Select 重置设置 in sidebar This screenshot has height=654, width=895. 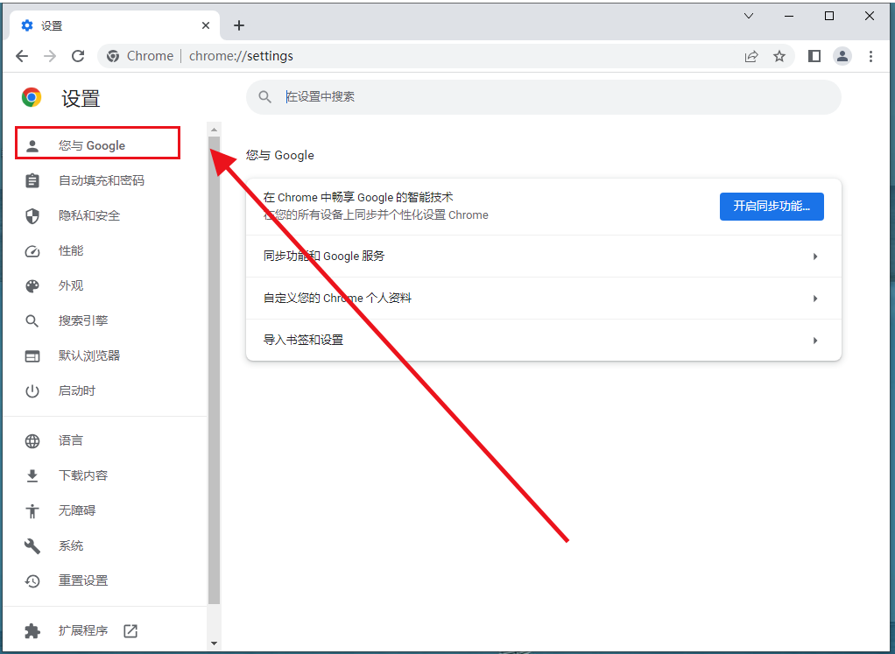point(83,580)
